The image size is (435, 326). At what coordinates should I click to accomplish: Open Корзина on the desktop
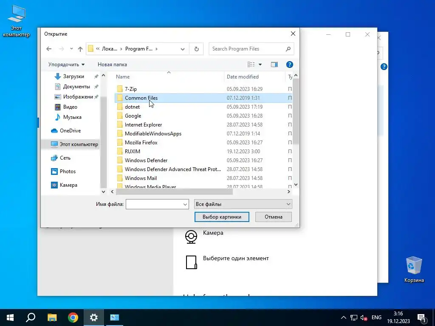click(x=414, y=270)
